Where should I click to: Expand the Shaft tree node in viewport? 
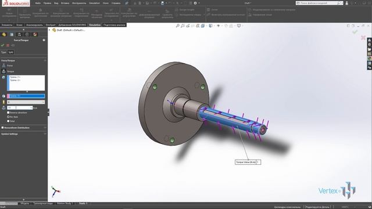tap(49, 30)
